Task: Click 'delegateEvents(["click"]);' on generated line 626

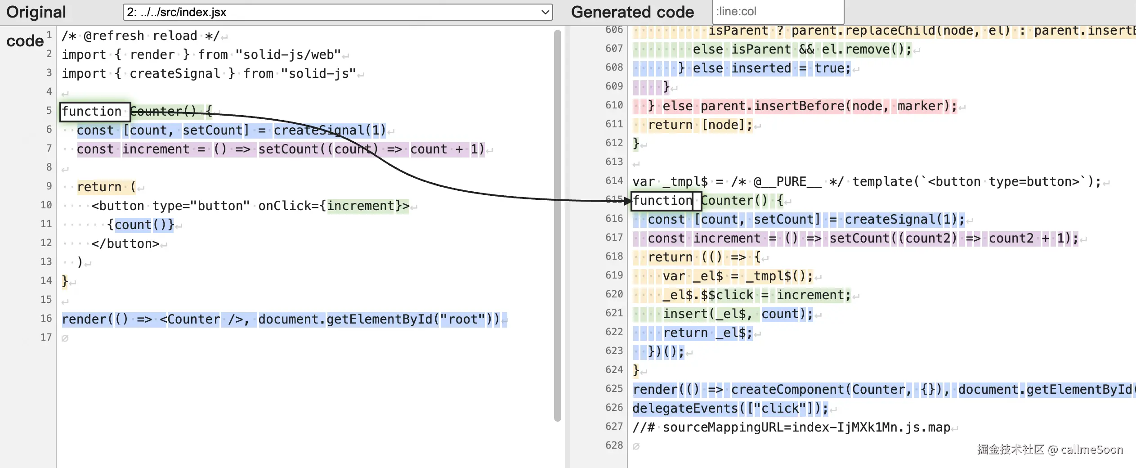Action: (730, 408)
